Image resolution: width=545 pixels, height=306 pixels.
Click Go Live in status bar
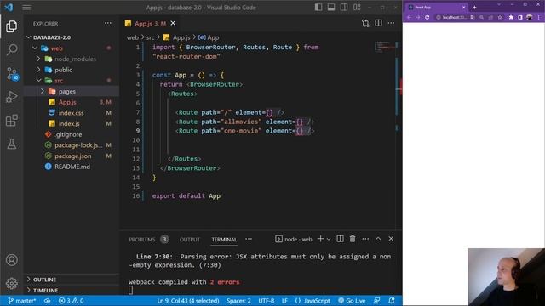tap(352, 301)
